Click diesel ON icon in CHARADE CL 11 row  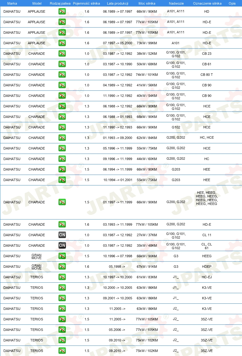[x=62, y=235]
